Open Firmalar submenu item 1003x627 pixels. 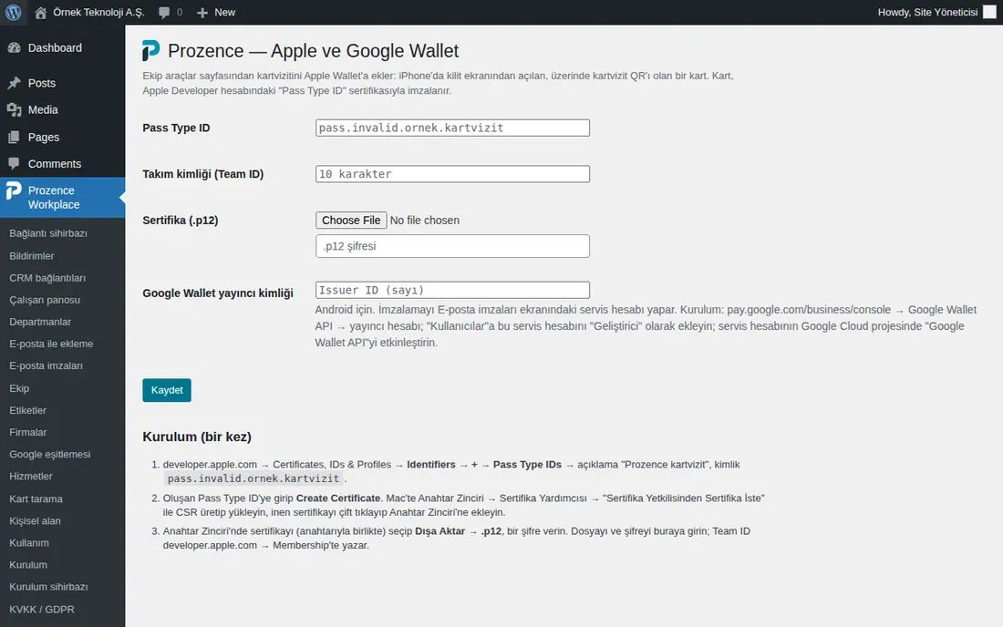pyautogui.click(x=28, y=432)
